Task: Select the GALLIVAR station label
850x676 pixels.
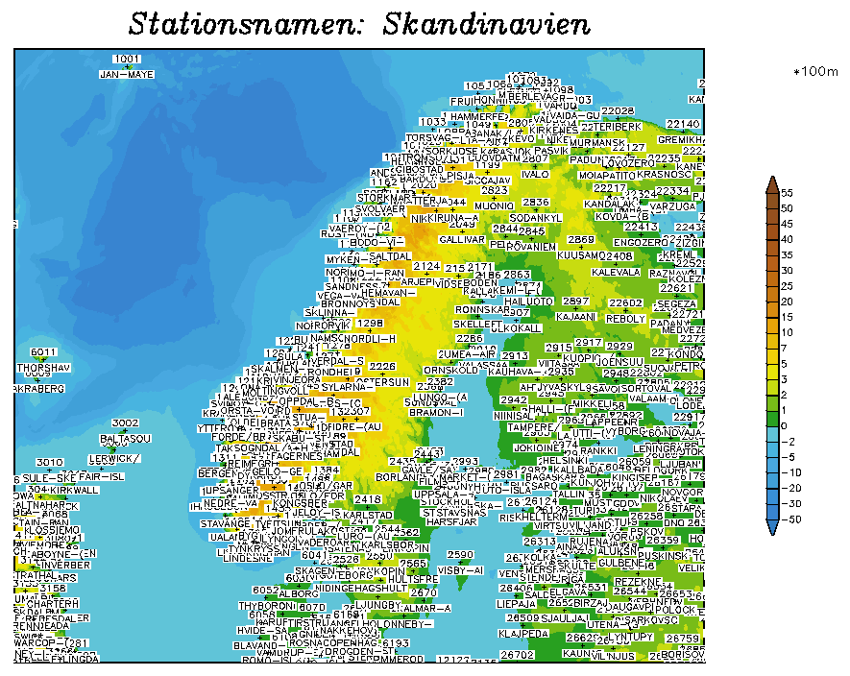Action: point(461,239)
